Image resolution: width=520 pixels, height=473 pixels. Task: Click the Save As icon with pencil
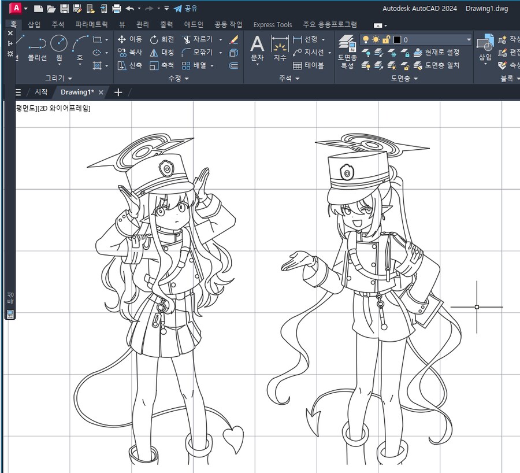tap(77, 9)
